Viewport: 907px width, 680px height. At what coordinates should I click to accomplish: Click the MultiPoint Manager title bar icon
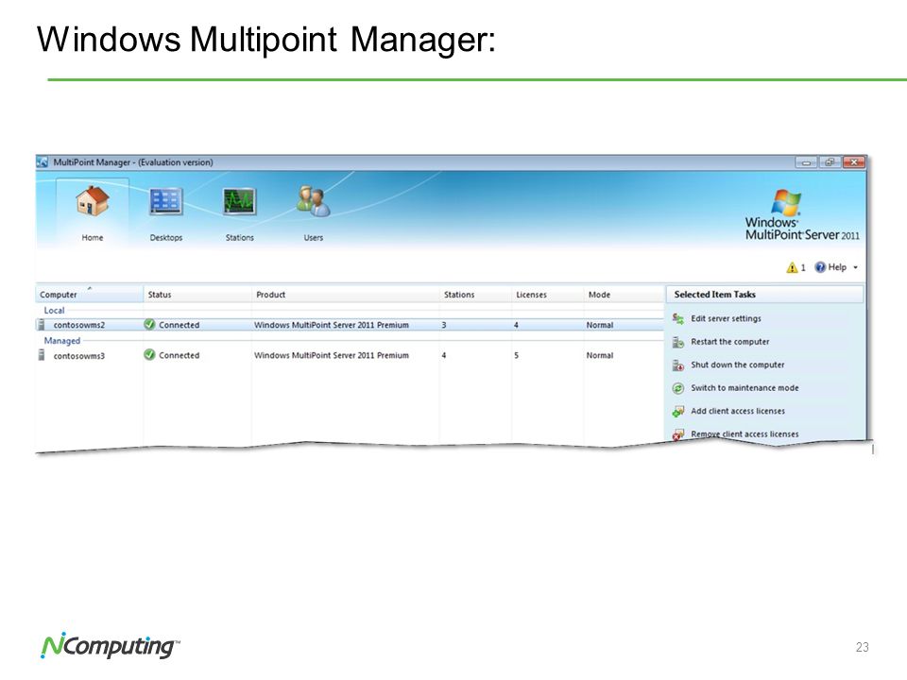coord(43,162)
